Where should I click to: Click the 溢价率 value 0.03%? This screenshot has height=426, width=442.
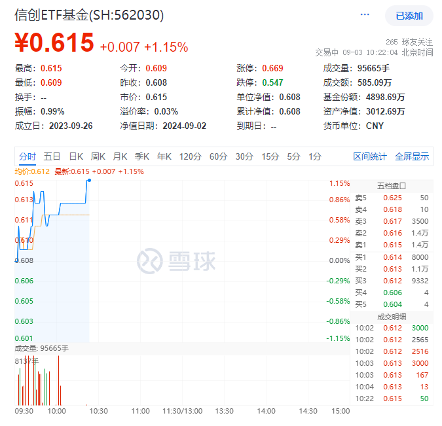(x=166, y=111)
